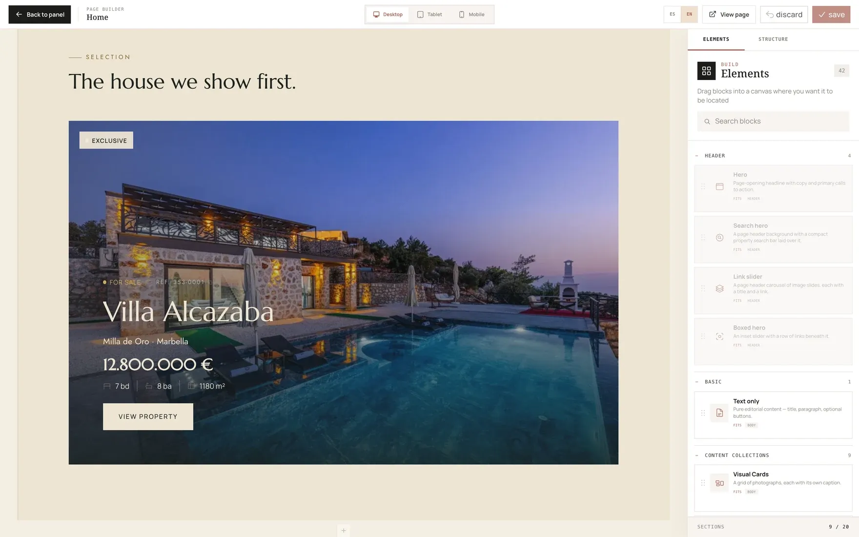Click the Search hero block title
This screenshot has width=859, height=537.
750,226
